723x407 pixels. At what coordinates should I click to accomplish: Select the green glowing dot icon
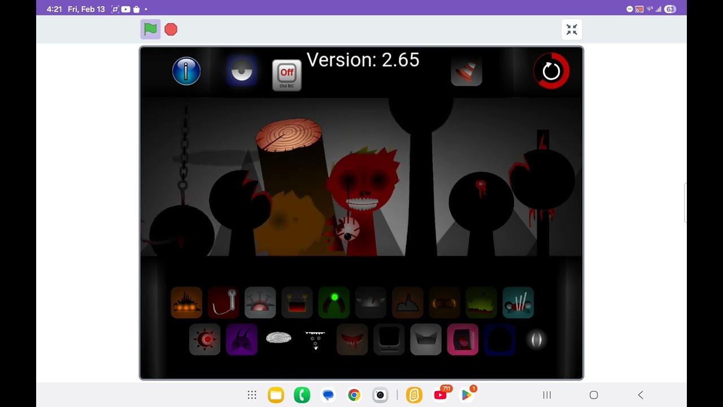pos(334,302)
